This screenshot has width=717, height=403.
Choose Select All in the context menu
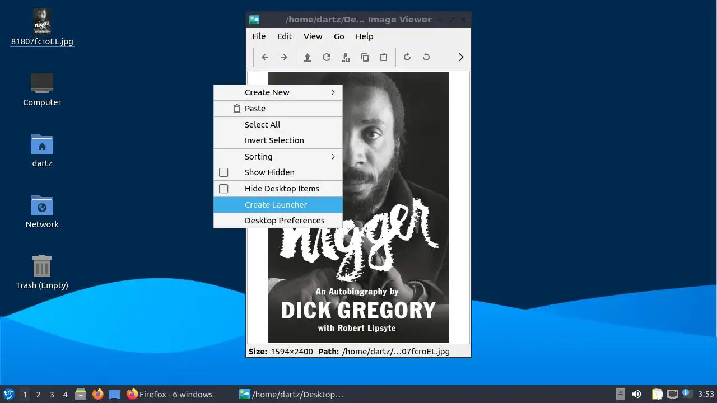278,125
